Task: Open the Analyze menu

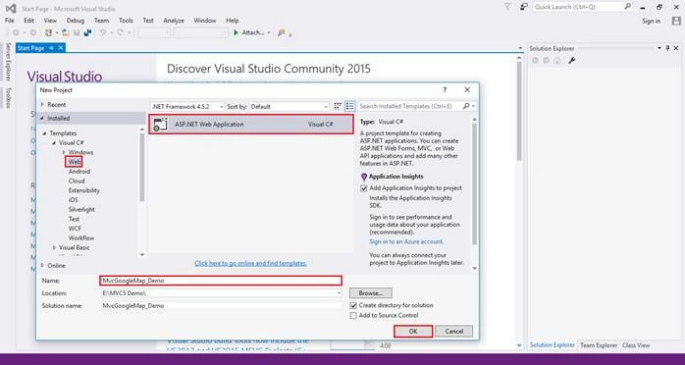Action: click(174, 21)
